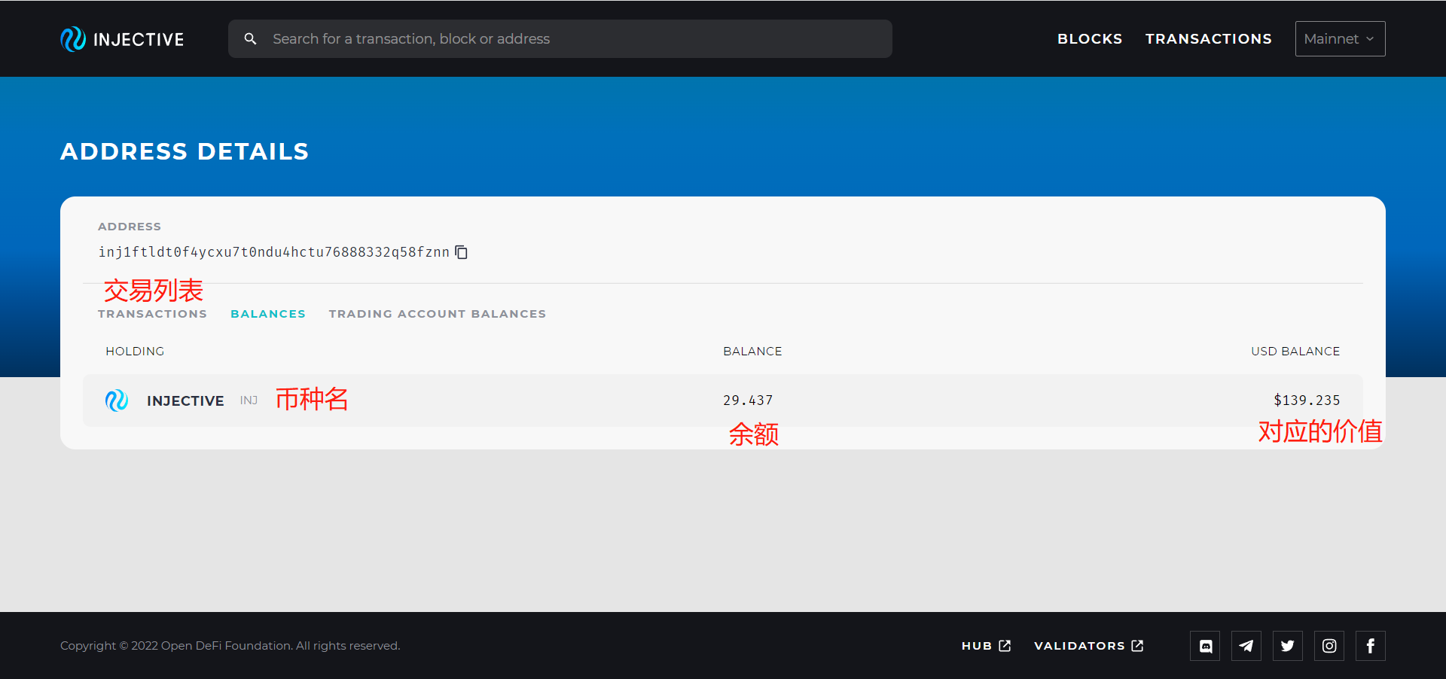Screen dimensions: 1446x679
Task: Open the Instagram social icon
Action: pyautogui.click(x=1329, y=646)
